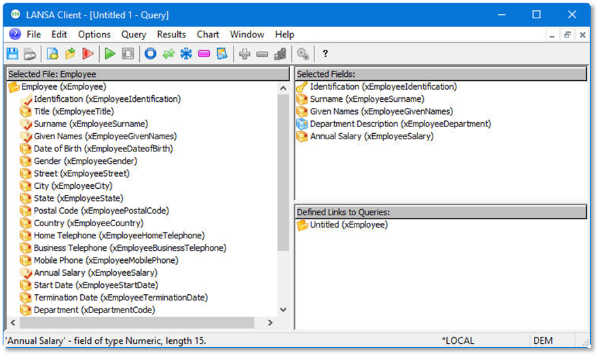Select the Gender (xEmployeeGender) field
The width and height of the screenshot is (599, 356).
[x=85, y=161]
